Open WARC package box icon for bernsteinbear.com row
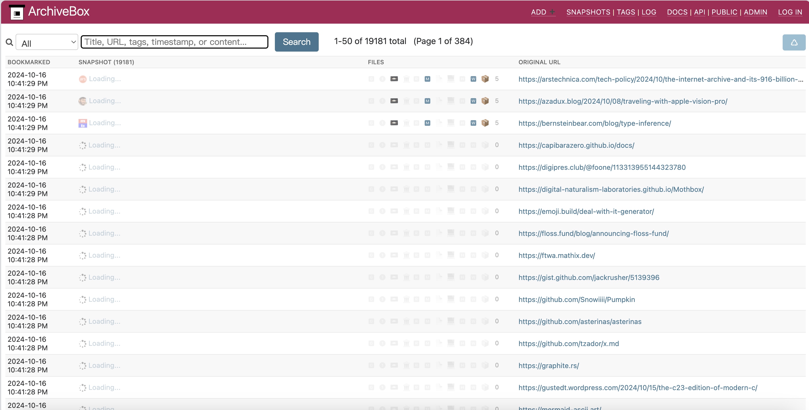 [485, 123]
